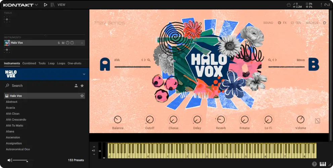
Task: Switch to the Loops tab
Action: pos(61,63)
